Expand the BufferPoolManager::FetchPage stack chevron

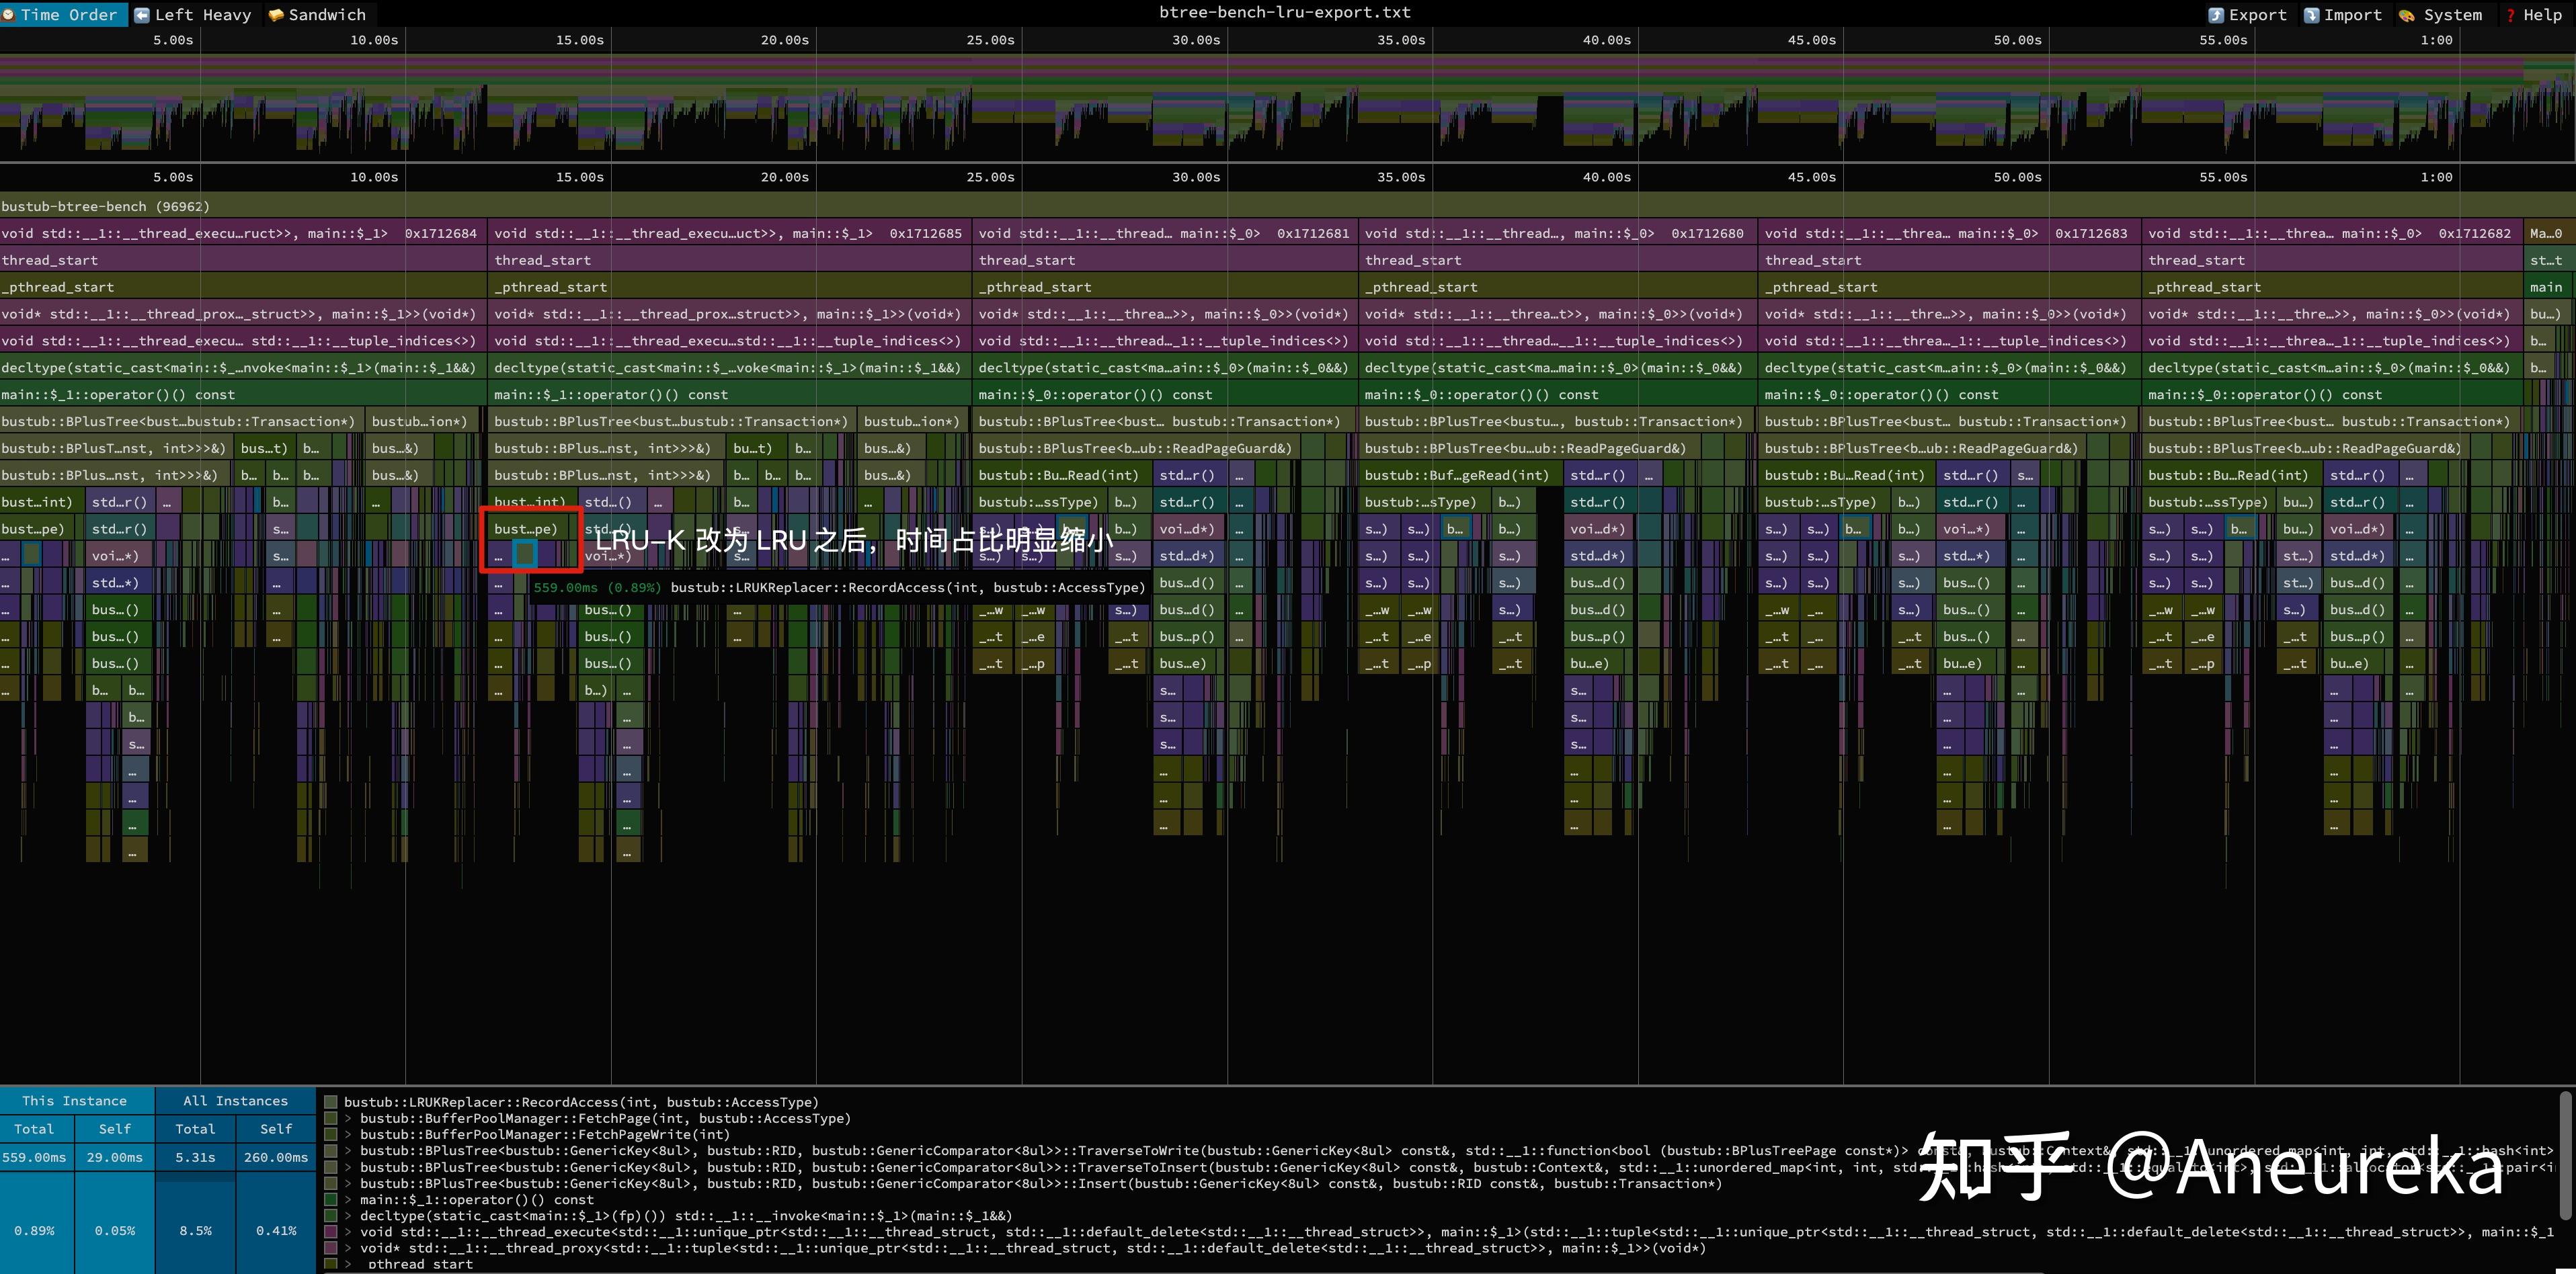pyautogui.click(x=349, y=1118)
